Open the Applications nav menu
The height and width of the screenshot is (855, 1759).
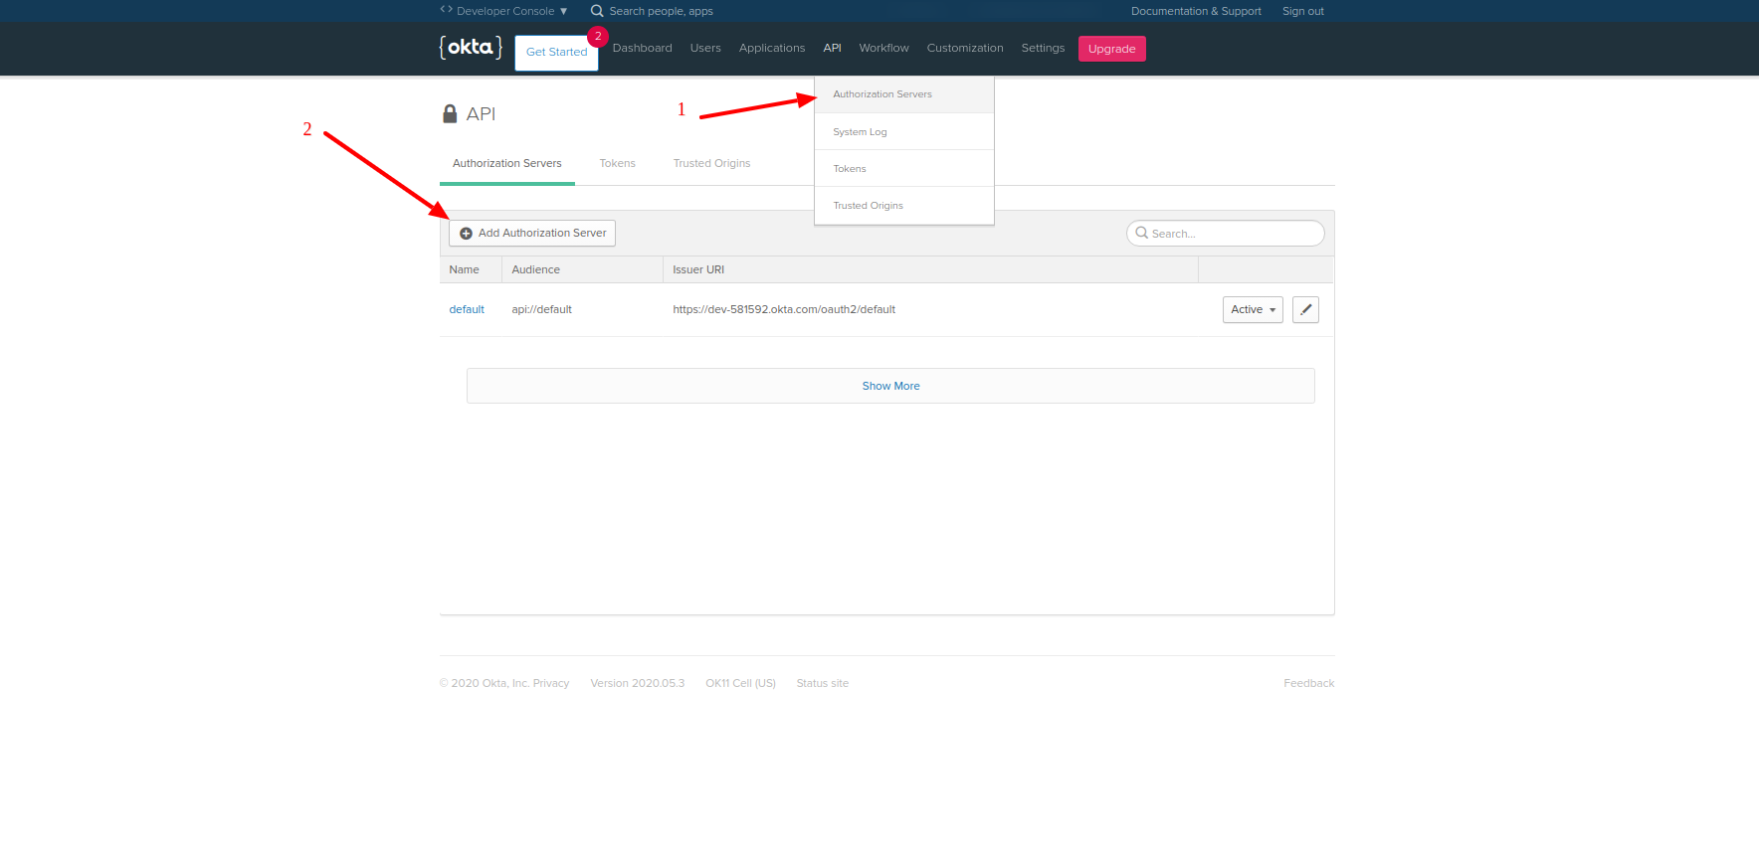coord(771,48)
